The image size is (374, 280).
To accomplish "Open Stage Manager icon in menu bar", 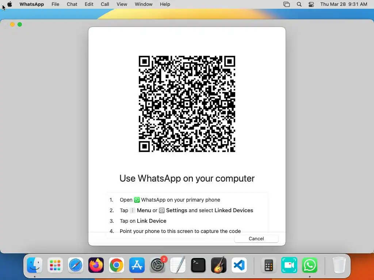I will [x=286, y=4].
